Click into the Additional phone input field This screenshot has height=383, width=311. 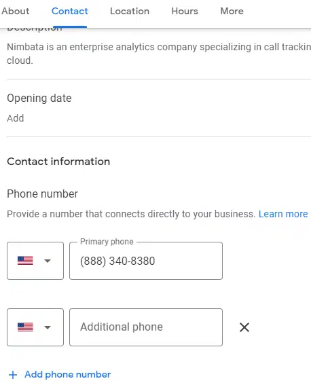point(146,327)
